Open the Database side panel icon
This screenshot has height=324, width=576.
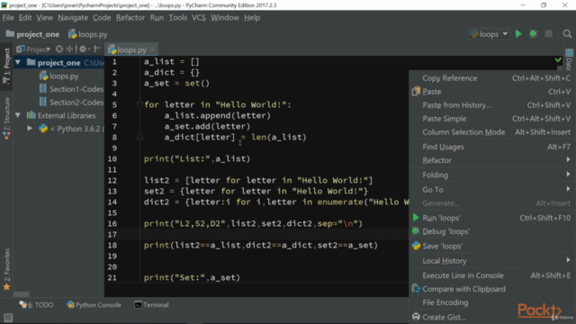[569, 59]
